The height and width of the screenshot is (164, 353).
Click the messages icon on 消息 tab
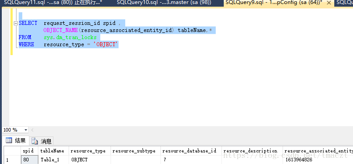tap(35, 141)
